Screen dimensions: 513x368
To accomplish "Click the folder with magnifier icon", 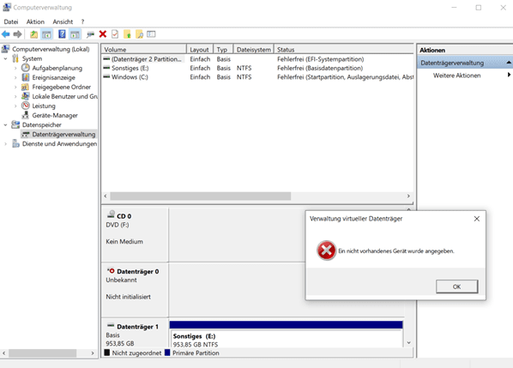I will [139, 34].
